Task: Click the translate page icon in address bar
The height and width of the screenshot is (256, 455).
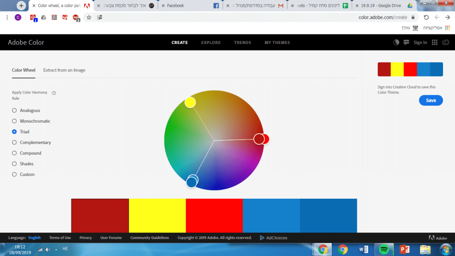Action: tap(100, 17)
